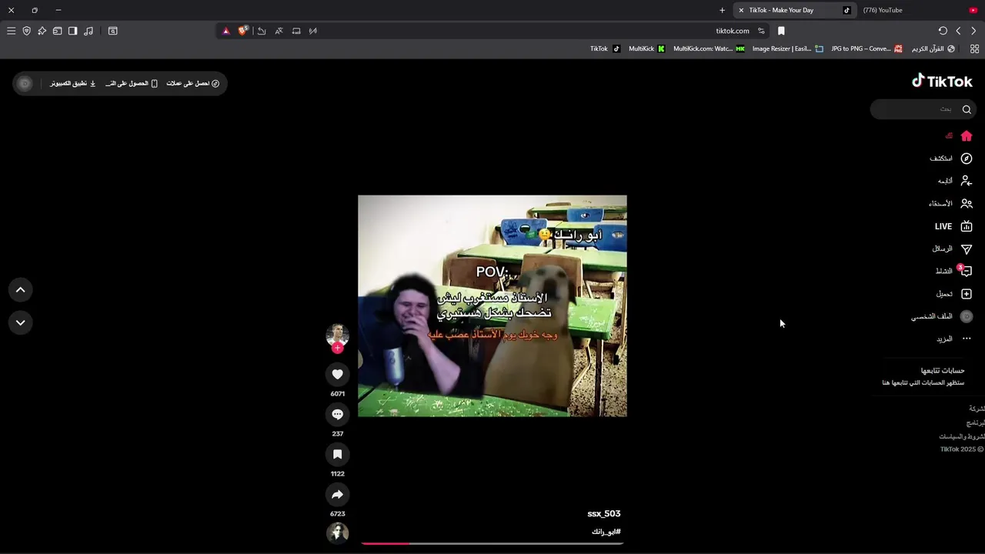Screen dimensions: 985x554
Task: Click the share arrow icon in address bar
Action: (x=262, y=31)
